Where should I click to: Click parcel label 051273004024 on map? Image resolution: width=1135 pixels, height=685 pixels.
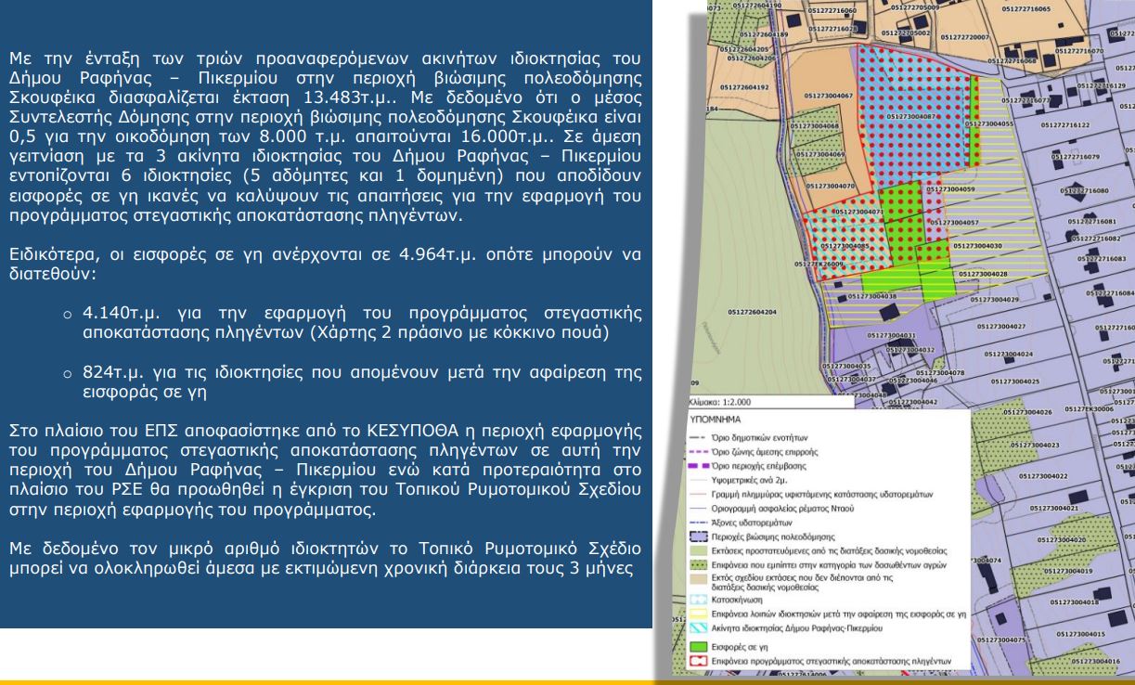[x=1009, y=354]
